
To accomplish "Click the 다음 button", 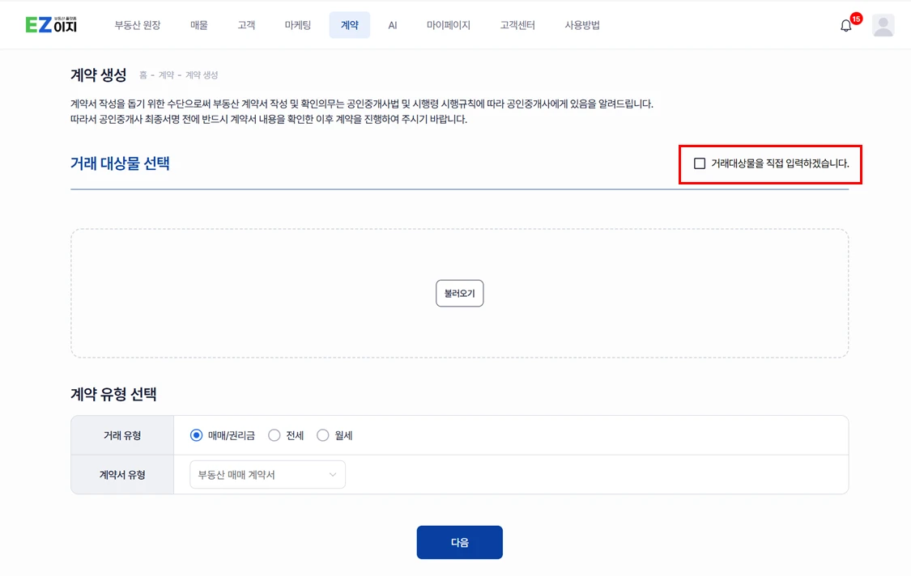I will [459, 542].
